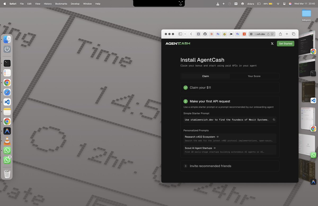The width and height of the screenshot is (318, 206).
Task: Click the 'Simple Starter Prompt' label
Action: click(196, 113)
